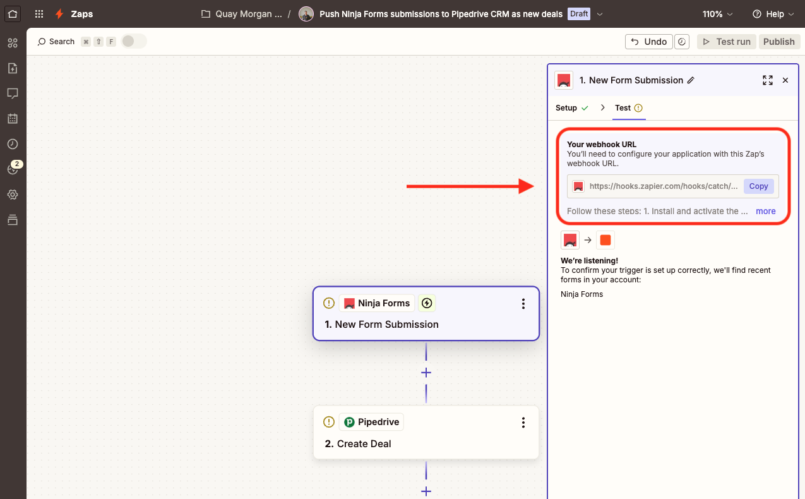Click the AI assistant icon next to Undo
Viewport: 805px width, 499px height.
point(682,42)
